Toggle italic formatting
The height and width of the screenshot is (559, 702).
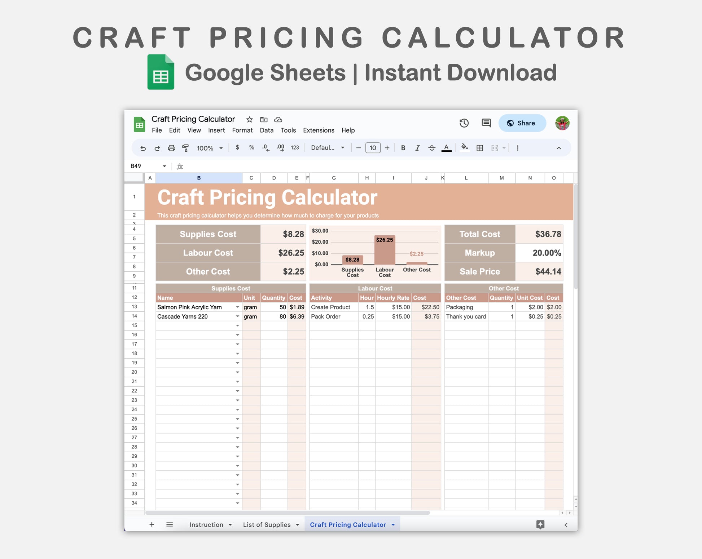pos(417,148)
